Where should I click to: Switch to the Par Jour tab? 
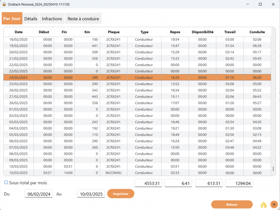point(12,19)
